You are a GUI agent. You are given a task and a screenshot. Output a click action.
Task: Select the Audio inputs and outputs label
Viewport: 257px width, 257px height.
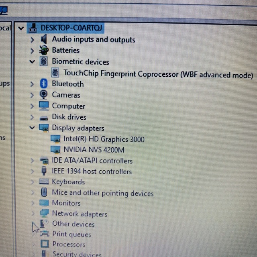(94, 40)
